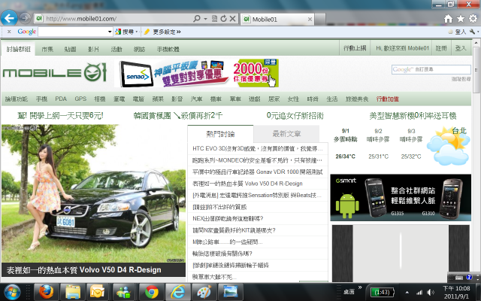The height and width of the screenshot is (301, 481).
Task: Open the Google toolbar search box dropdown
Action: pyautogui.click(x=110, y=32)
